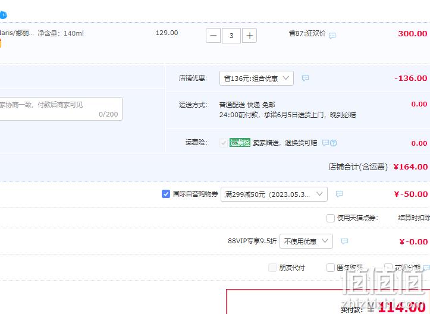Click the 24:00前付款 delivery promise text
The image size is (430, 314).
(x=287, y=115)
